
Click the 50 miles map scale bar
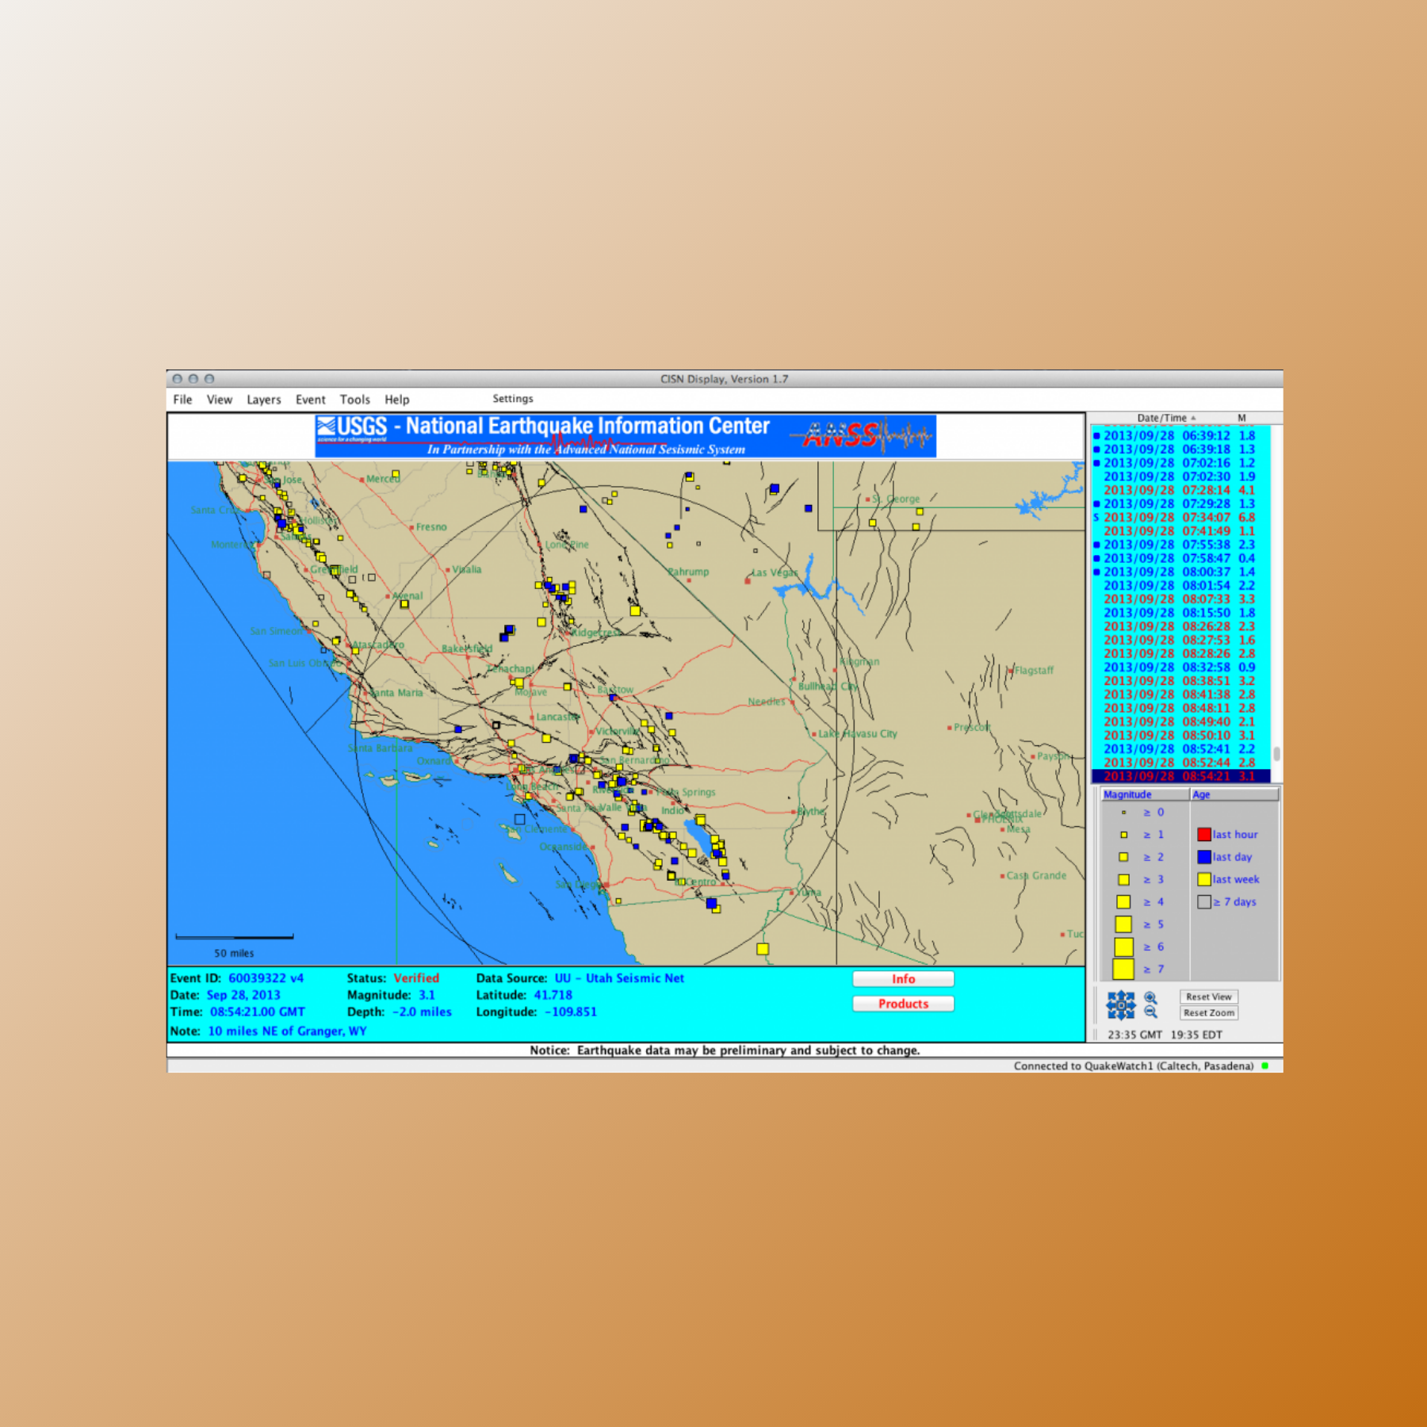[x=234, y=937]
